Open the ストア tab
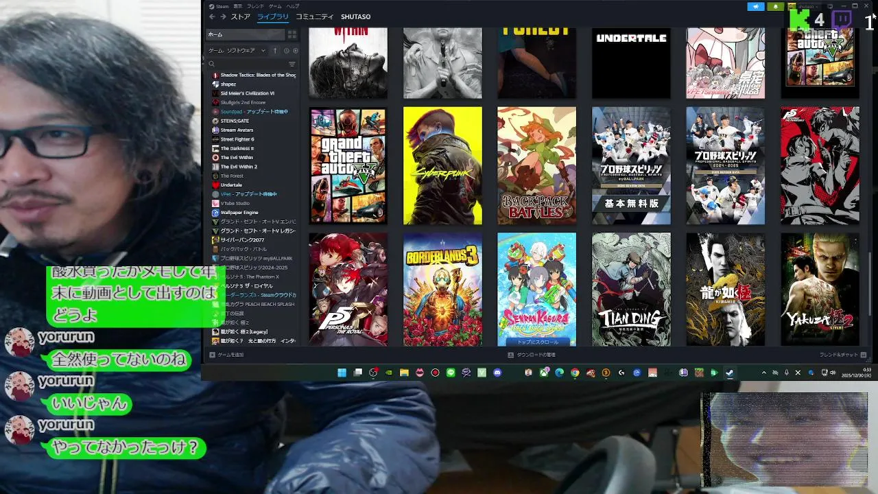Image resolution: width=878 pixels, height=494 pixels. pyautogui.click(x=241, y=16)
